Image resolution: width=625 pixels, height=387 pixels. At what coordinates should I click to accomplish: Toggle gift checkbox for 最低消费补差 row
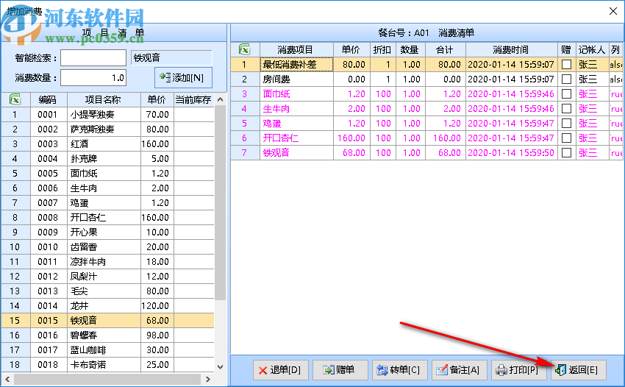(566, 65)
